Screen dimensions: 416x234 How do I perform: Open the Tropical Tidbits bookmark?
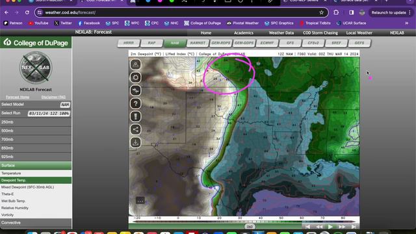pos(315,23)
